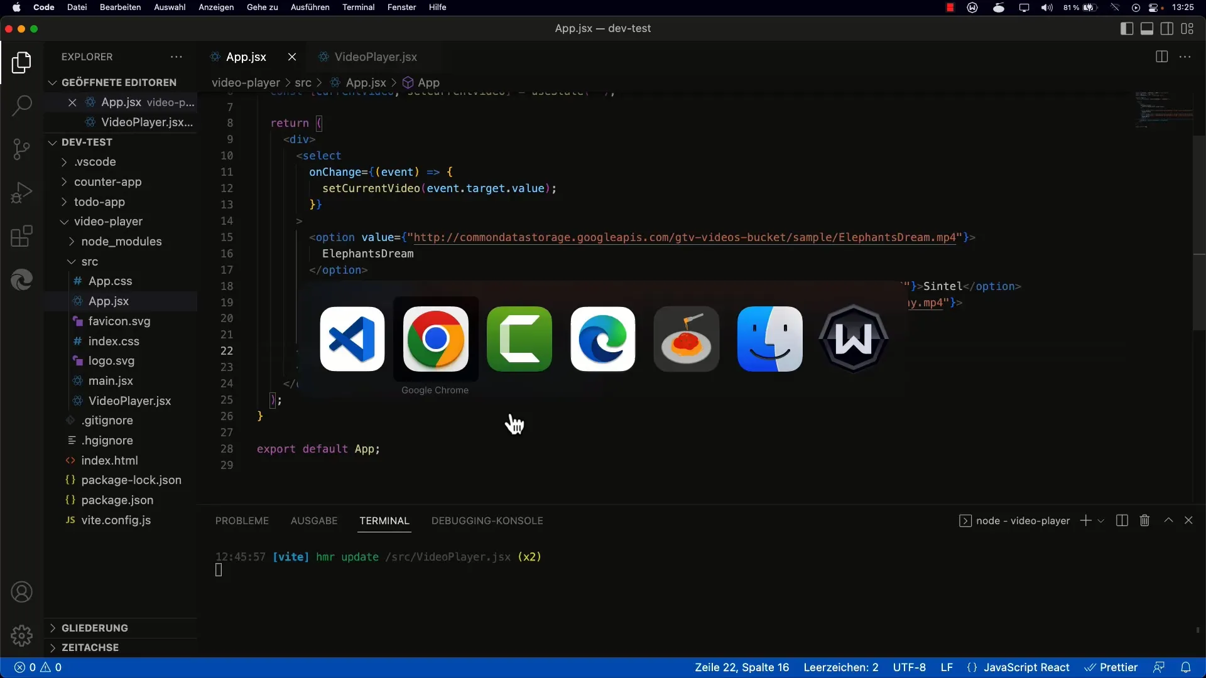The height and width of the screenshot is (678, 1206).
Task: Click the Microsoft Edge dock icon
Action: coord(603,338)
